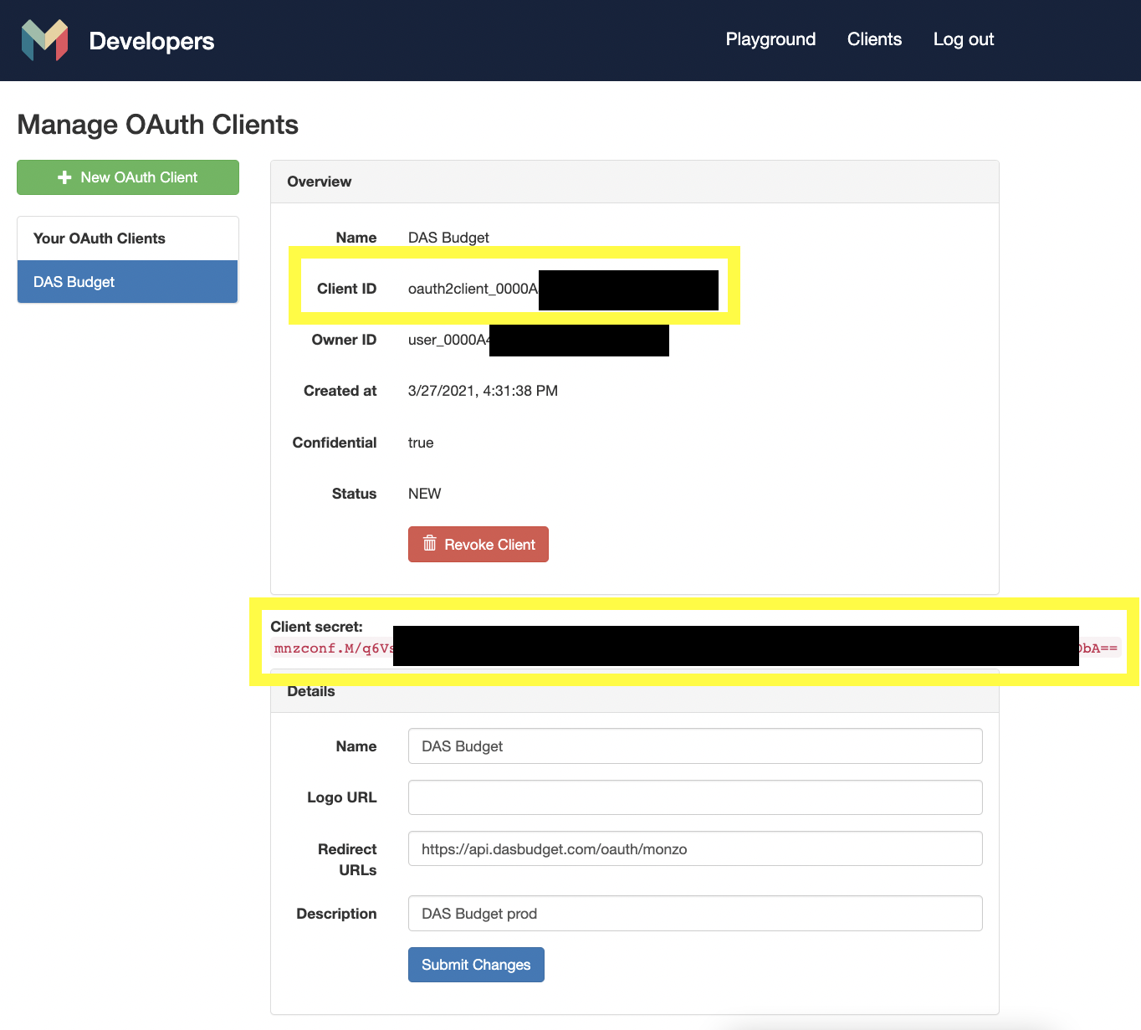The image size is (1141, 1030).
Task: Click the user_0000A Owner ID value
Action: click(449, 340)
